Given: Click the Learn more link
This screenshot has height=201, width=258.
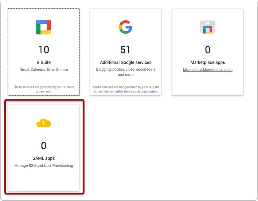Looking at the screenshot, I should (150, 91).
